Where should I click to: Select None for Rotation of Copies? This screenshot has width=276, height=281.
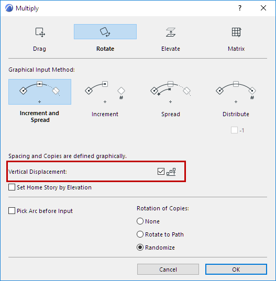pyautogui.click(x=140, y=221)
